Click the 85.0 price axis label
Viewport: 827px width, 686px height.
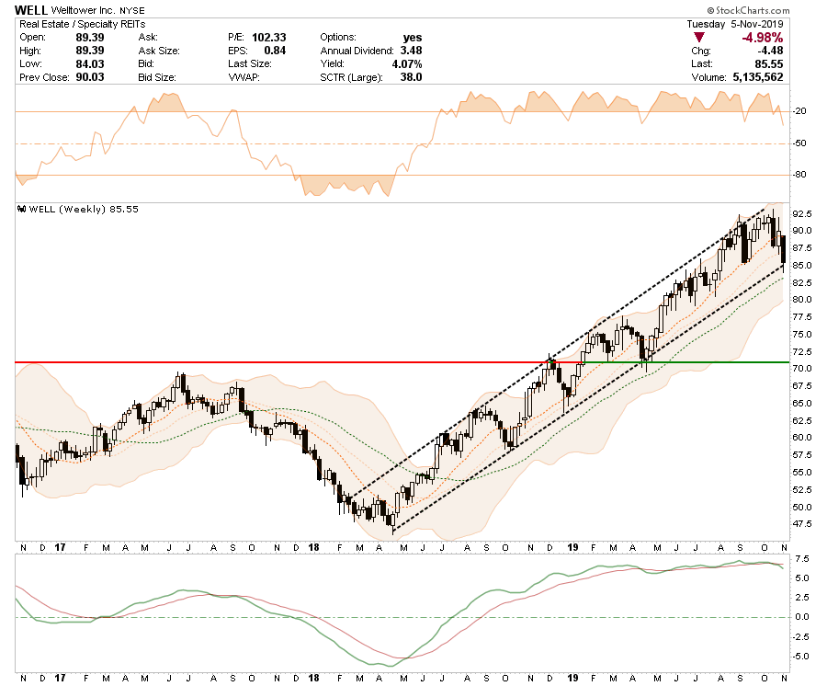click(802, 265)
